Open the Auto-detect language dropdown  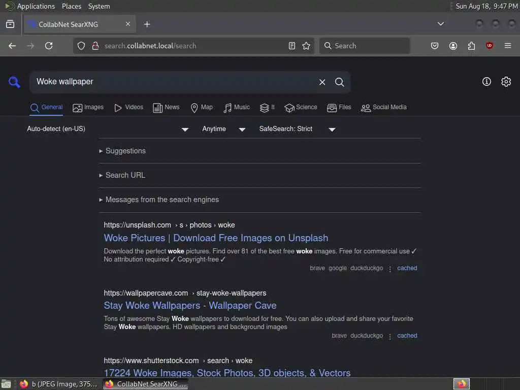(108, 129)
